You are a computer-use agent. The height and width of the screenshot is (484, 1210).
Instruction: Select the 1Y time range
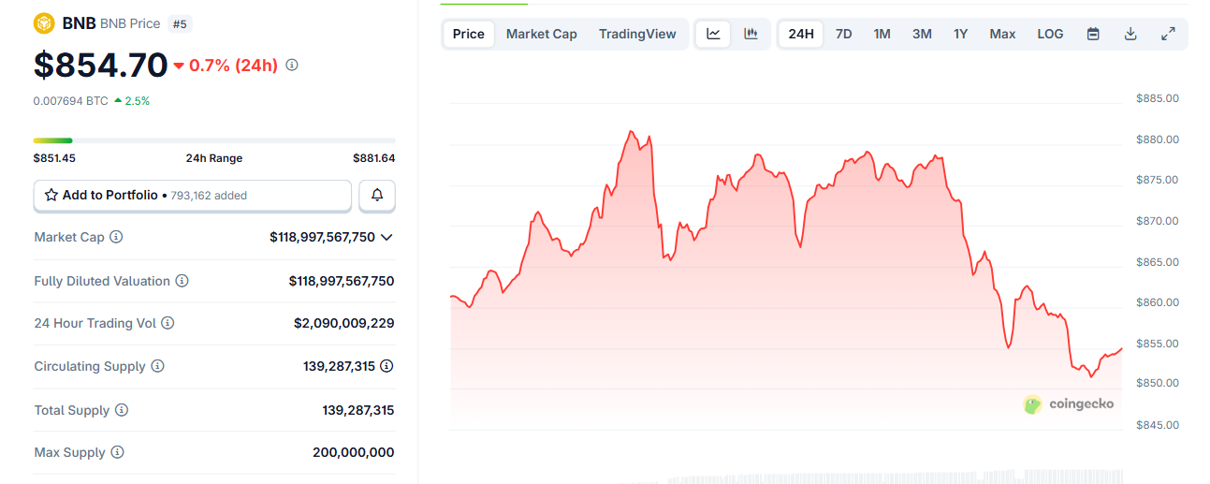click(x=960, y=34)
